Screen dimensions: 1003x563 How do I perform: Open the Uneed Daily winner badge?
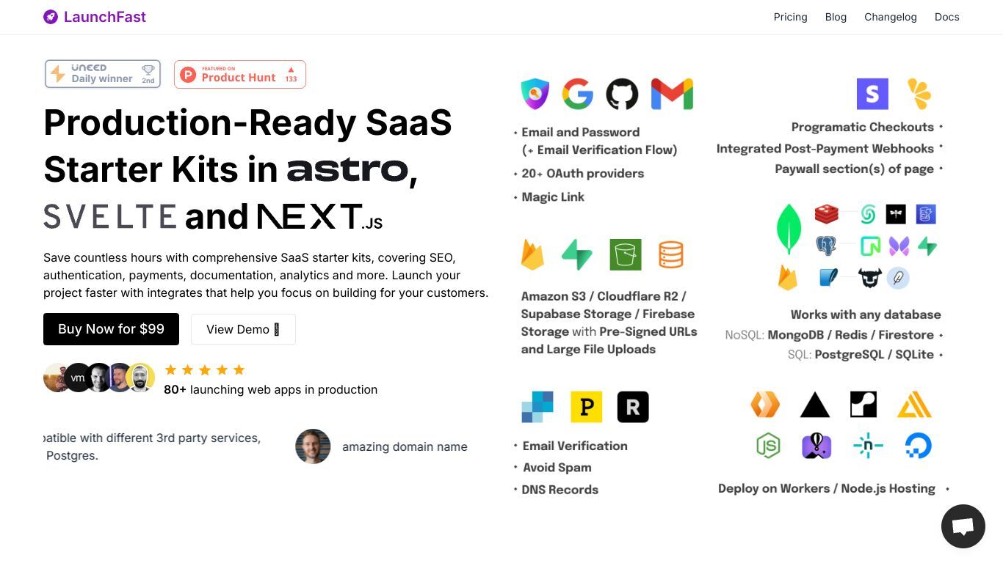103,74
